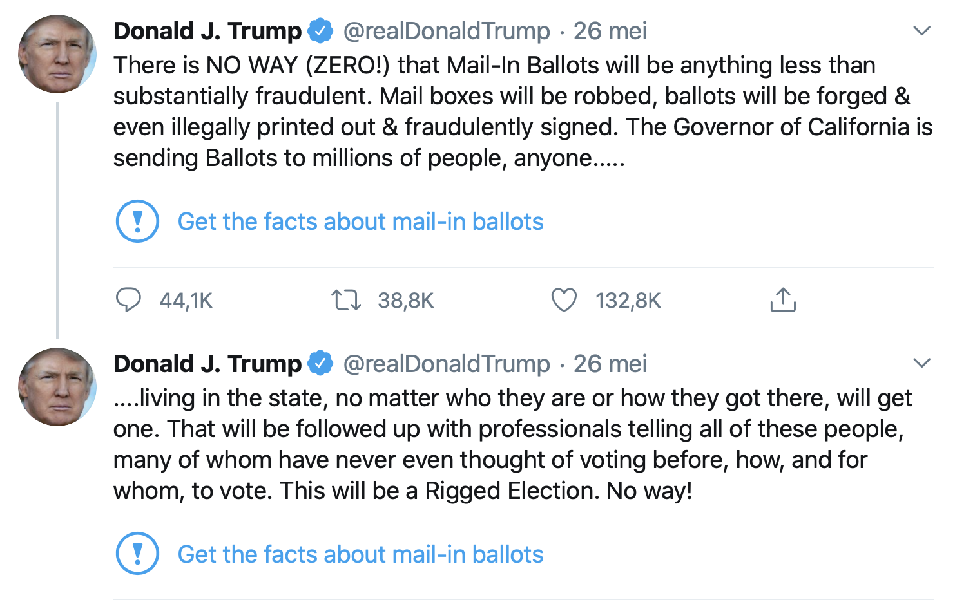Like the first tweet with heart icon
This screenshot has width=955, height=600.
[564, 300]
